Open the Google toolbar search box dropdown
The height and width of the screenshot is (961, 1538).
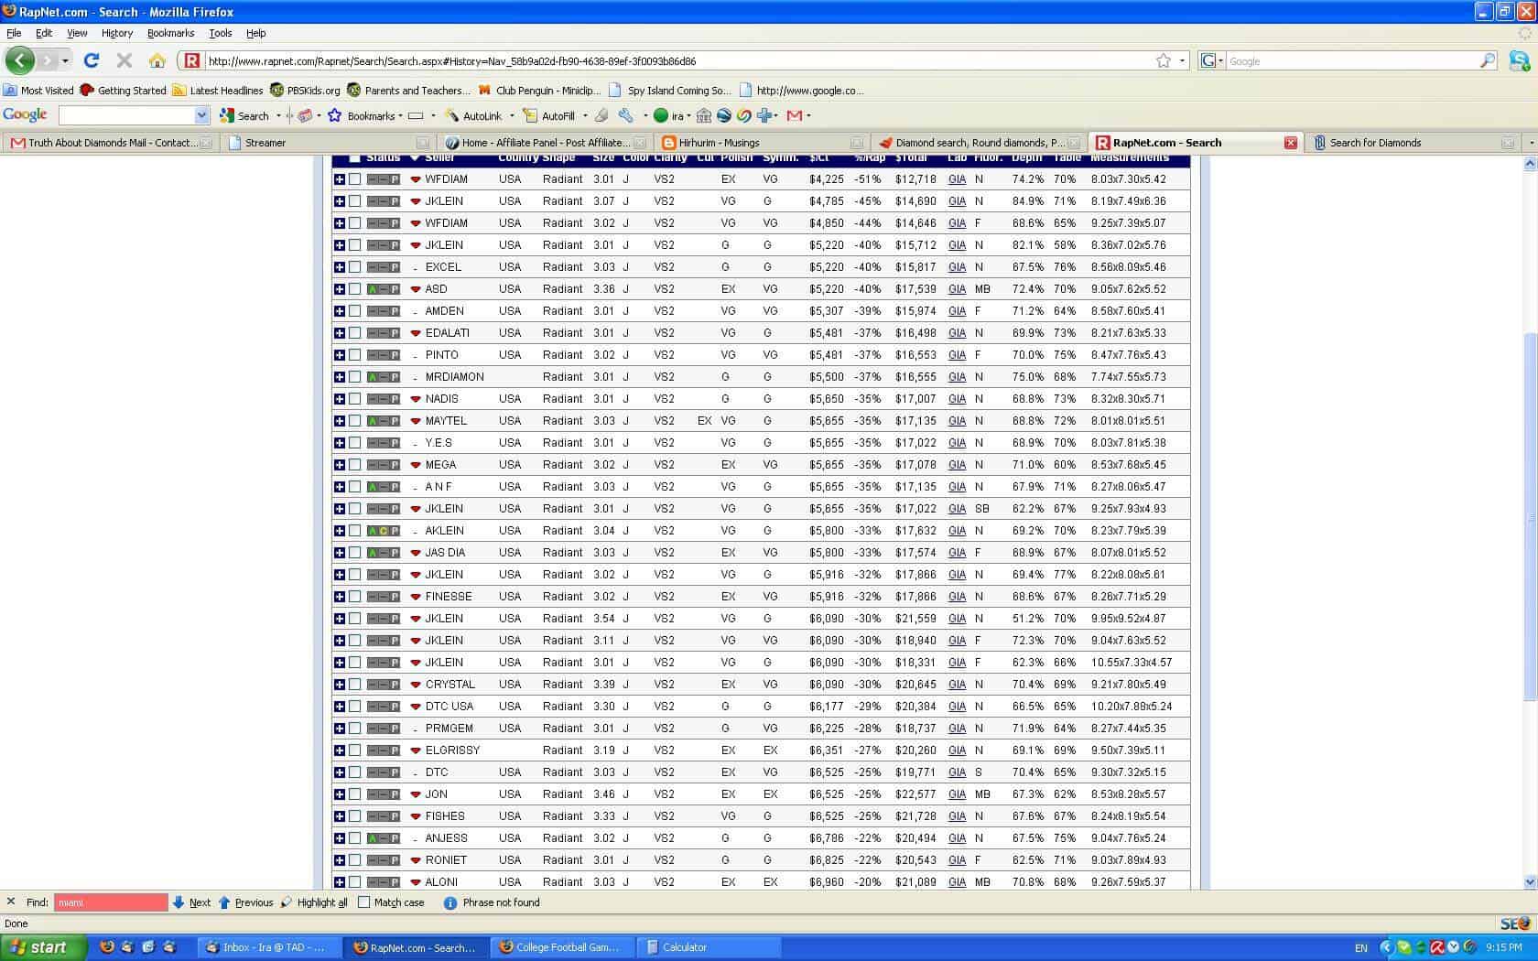tap(202, 115)
